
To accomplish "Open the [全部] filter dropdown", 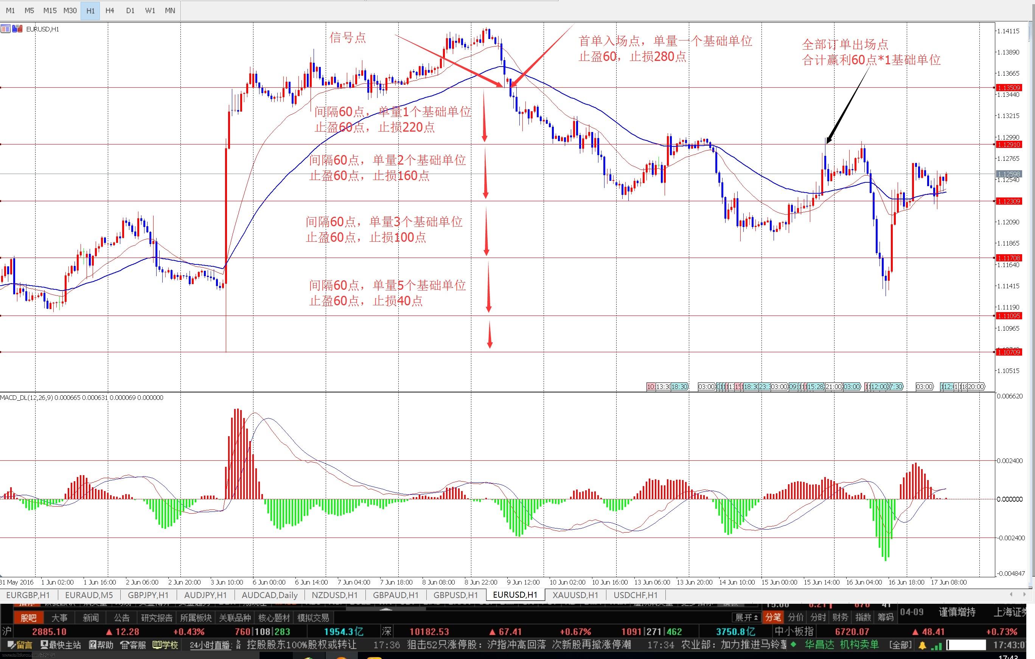I will point(900,645).
